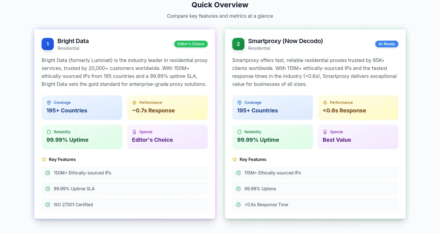Click the Special award icon in Bright Data card
This screenshot has width=440, height=234.
pyautogui.click(x=134, y=132)
